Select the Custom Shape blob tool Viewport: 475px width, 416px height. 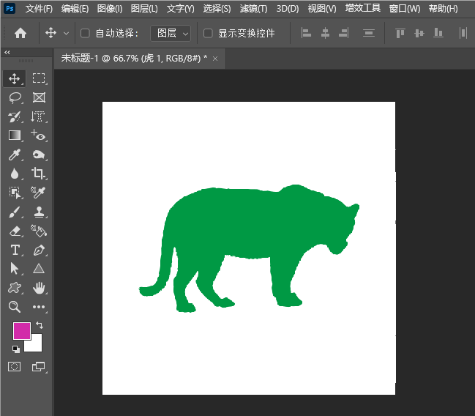coord(15,288)
